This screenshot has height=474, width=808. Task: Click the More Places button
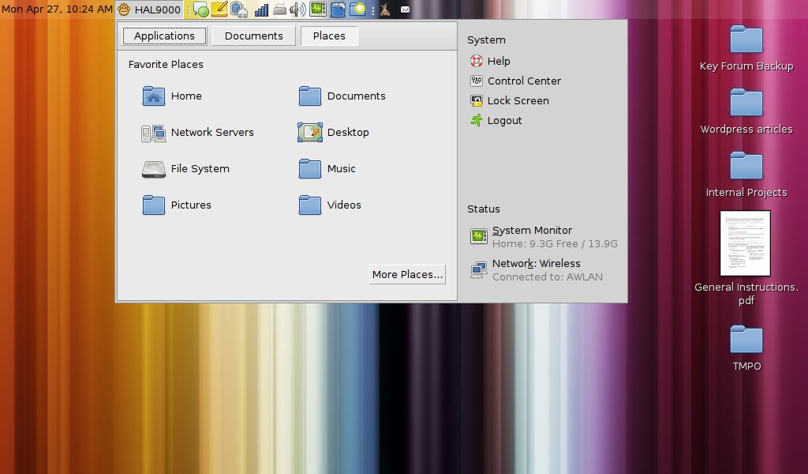click(x=407, y=274)
